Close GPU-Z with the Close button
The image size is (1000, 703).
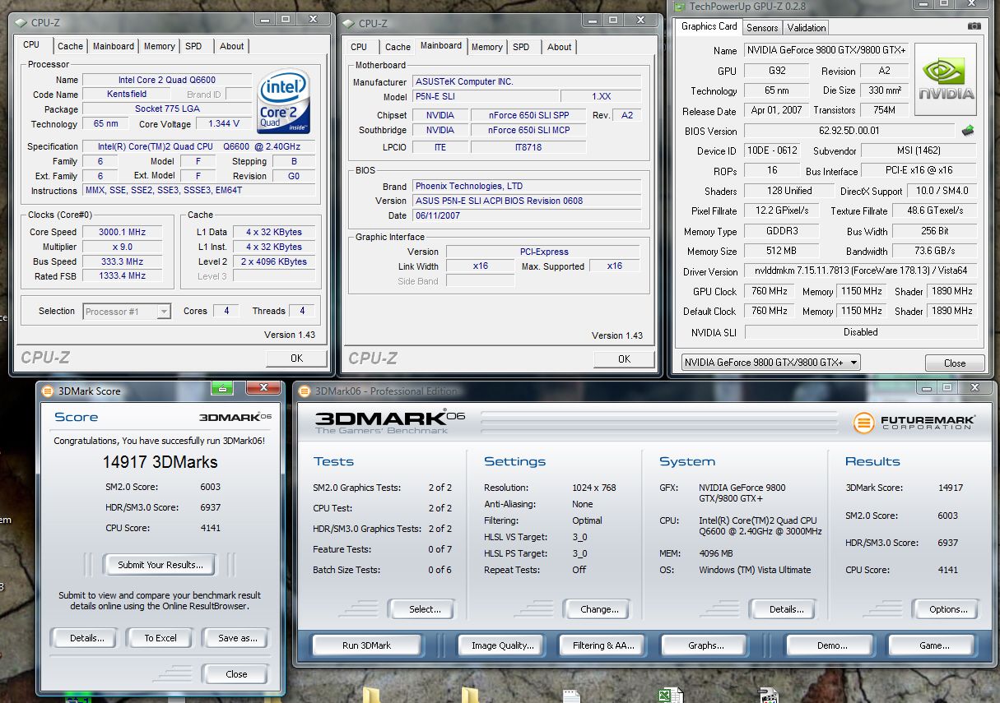tap(955, 363)
